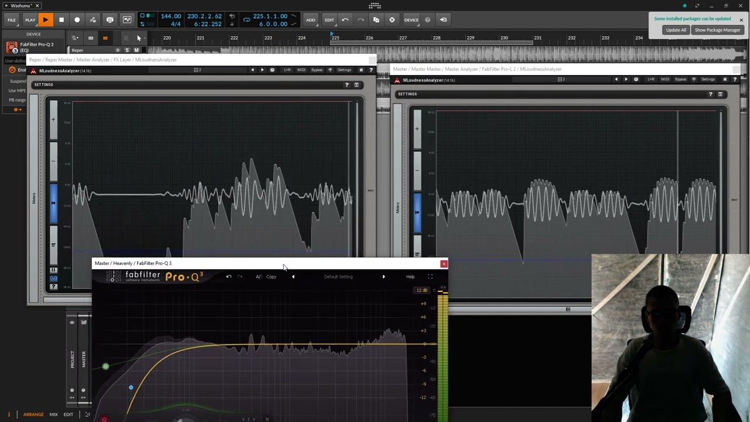This screenshot has height=422, width=750.
Task: Click the undo arrow in top toolbar
Action: pos(345,20)
